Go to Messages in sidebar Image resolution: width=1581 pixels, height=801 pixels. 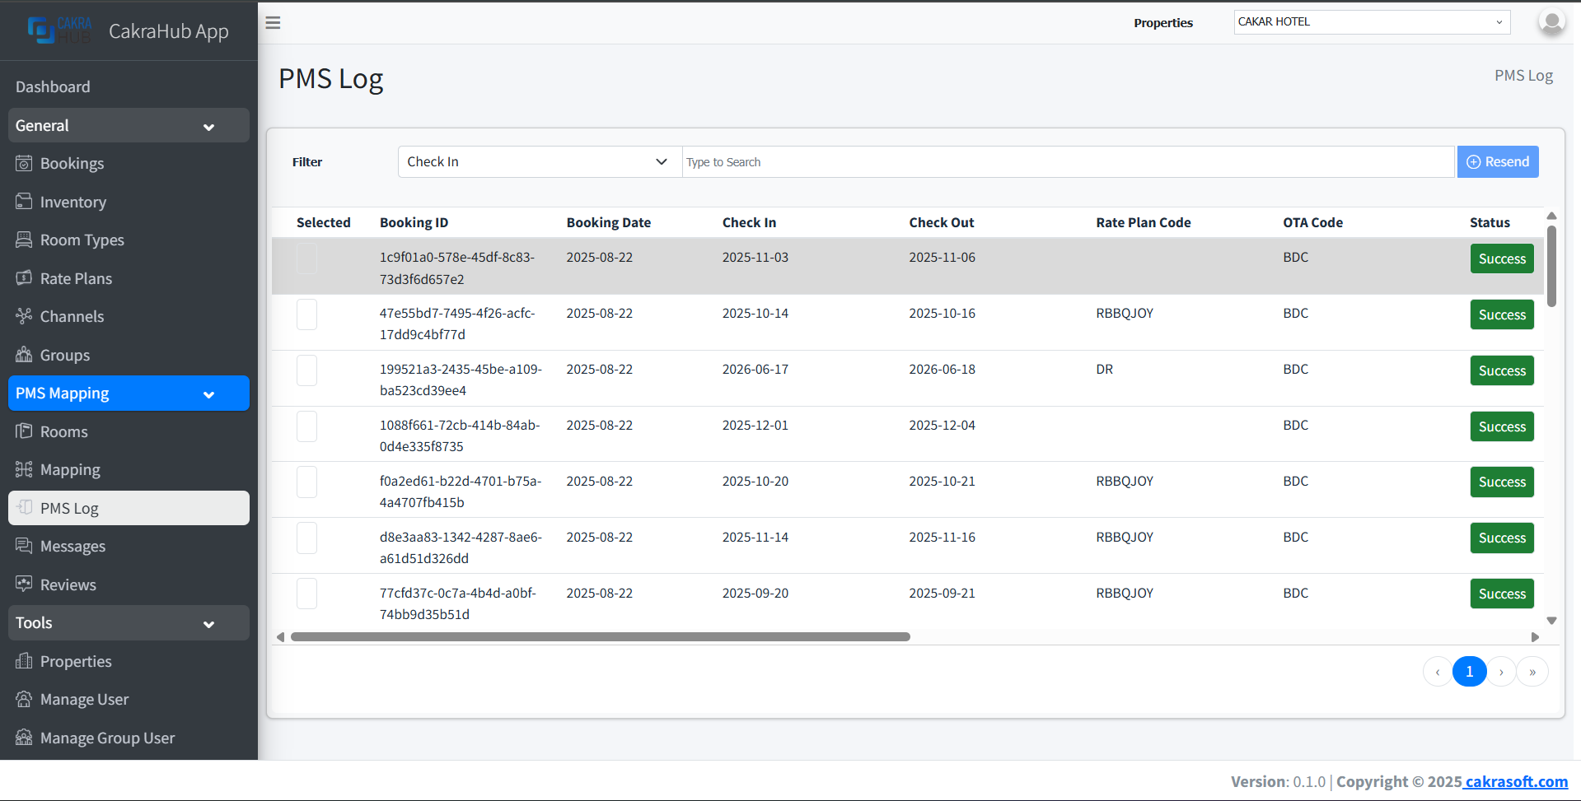73,547
